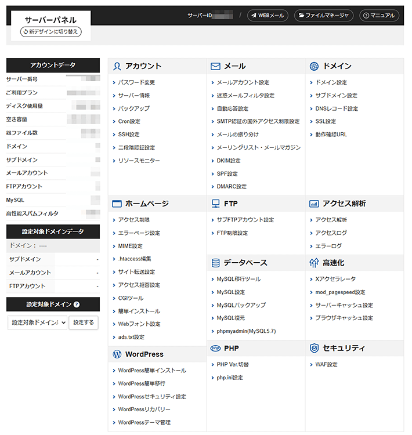The height and width of the screenshot is (435, 412).
Task: Open サブFTPアカウント設定
Action: pyautogui.click(x=245, y=220)
